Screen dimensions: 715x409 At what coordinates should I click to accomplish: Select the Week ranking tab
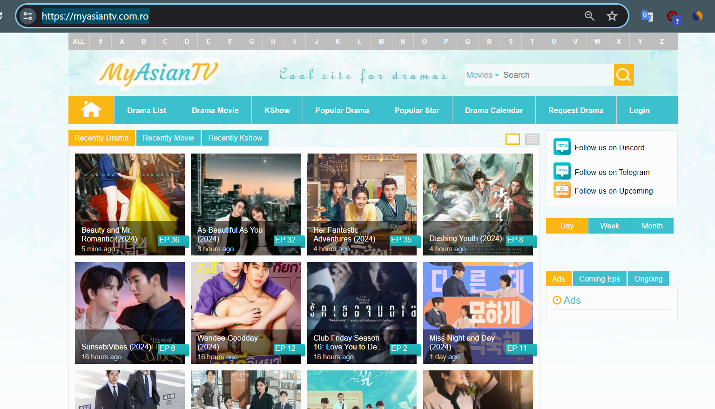(x=610, y=226)
